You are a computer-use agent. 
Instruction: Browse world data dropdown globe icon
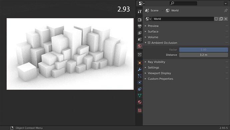pyautogui.click(x=148, y=19)
